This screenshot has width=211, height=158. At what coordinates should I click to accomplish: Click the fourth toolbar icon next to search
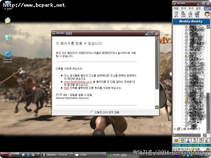point(197,14)
